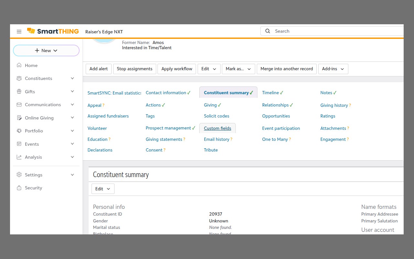Click the Add alert button
The height and width of the screenshot is (259, 414).
point(99,69)
